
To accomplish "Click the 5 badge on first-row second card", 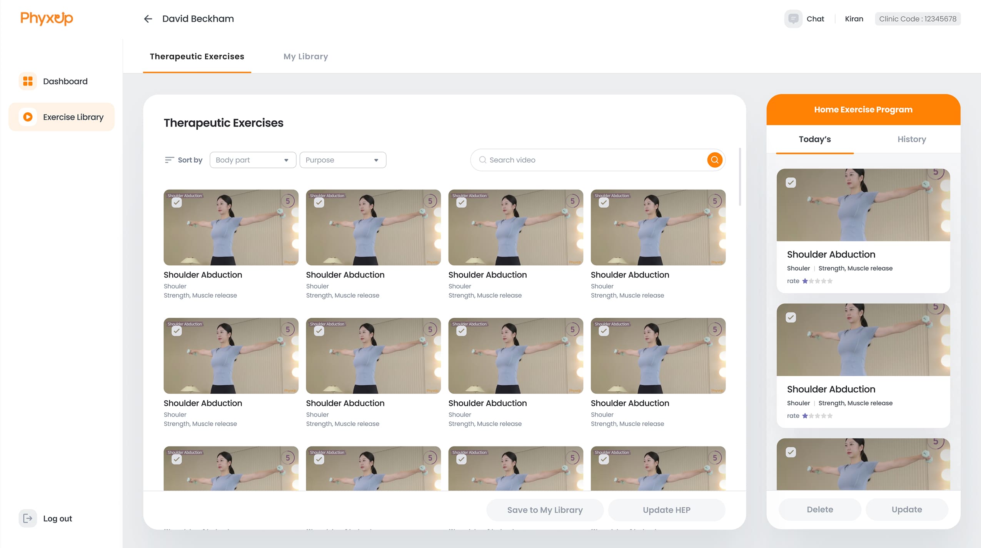I will tap(430, 201).
